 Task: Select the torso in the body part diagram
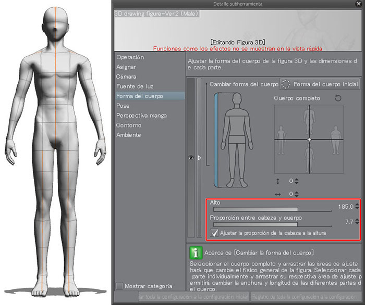[x=237, y=125]
